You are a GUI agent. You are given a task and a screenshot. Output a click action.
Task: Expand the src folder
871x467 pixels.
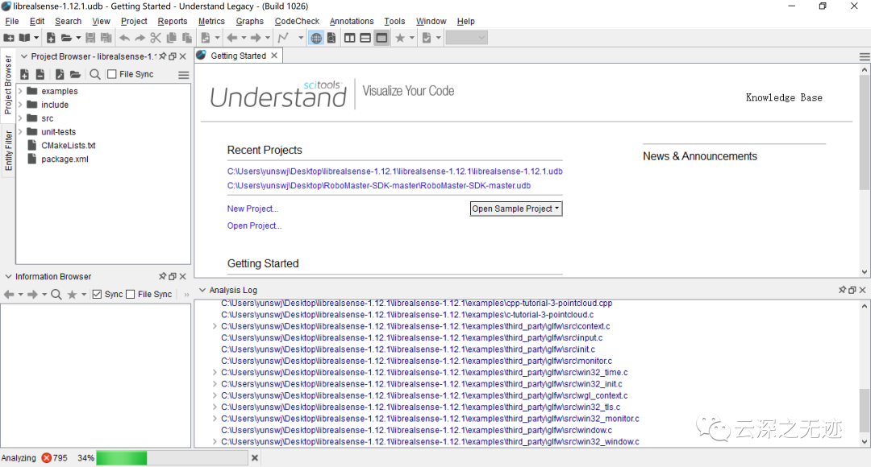(20, 118)
